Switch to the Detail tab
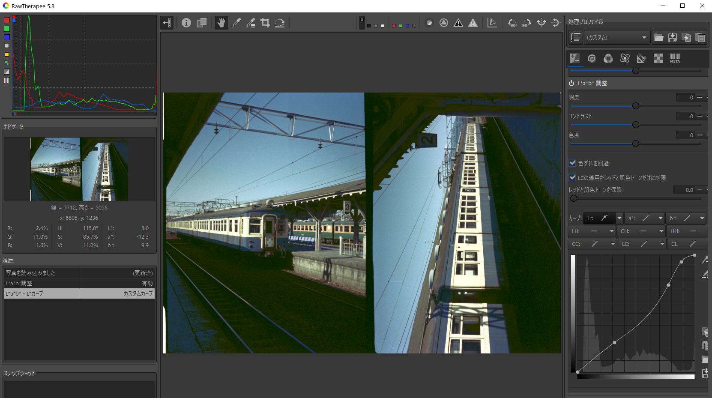Image resolution: width=712 pixels, height=398 pixels. pos(592,58)
